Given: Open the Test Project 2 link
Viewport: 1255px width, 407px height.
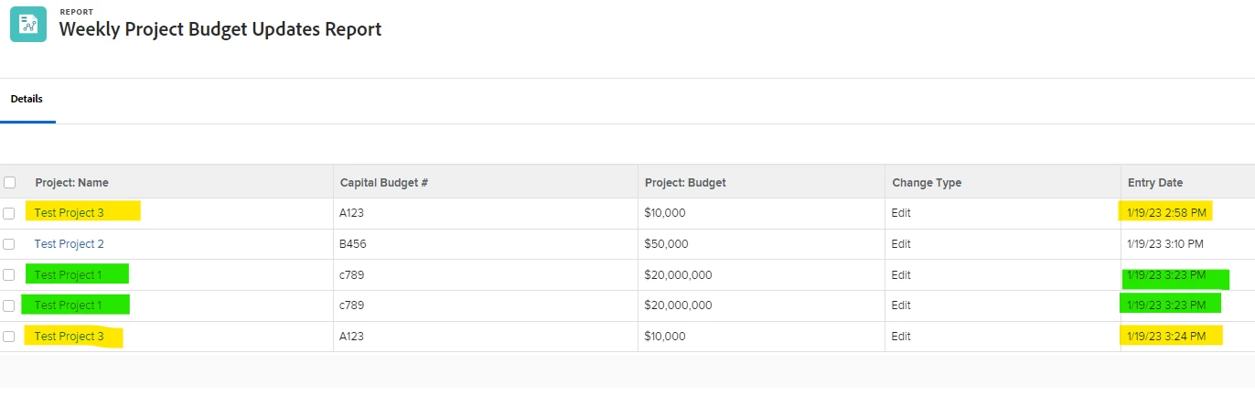Looking at the screenshot, I should click(x=70, y=244).
